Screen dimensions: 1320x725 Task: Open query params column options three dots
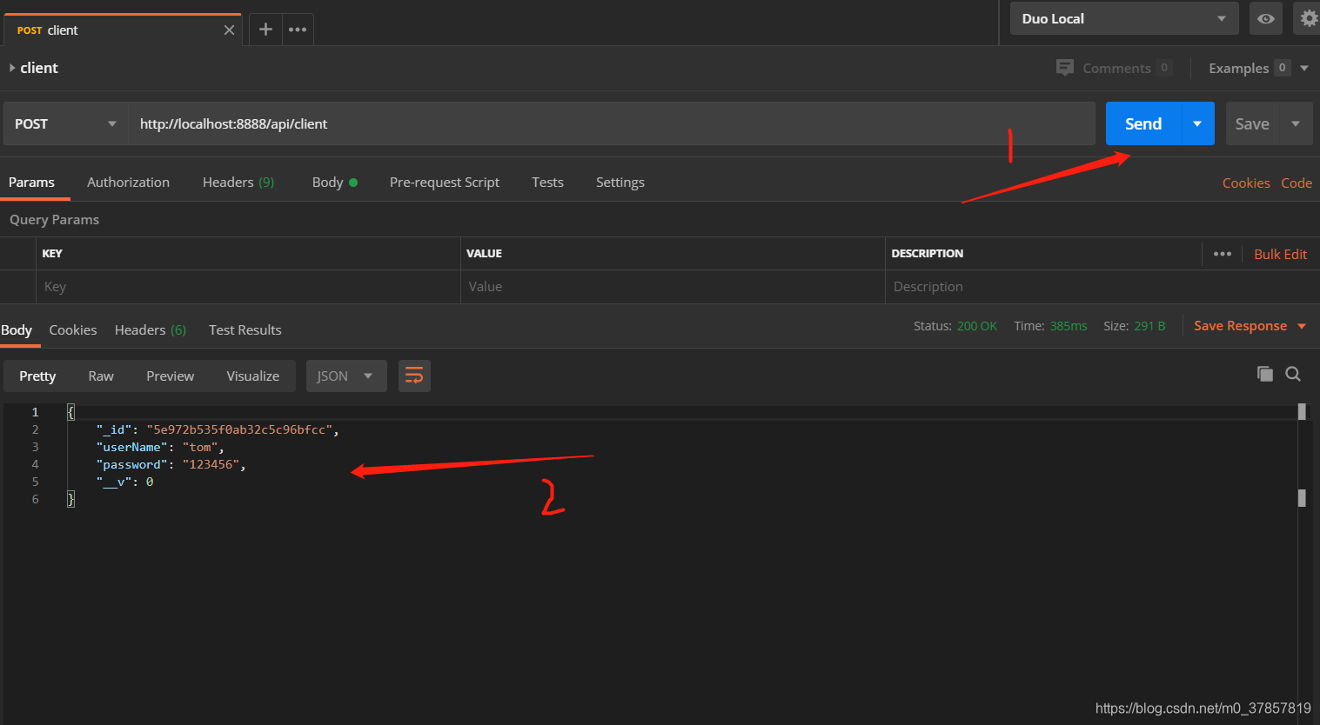pyautogui.click(x=1223, y=254)
